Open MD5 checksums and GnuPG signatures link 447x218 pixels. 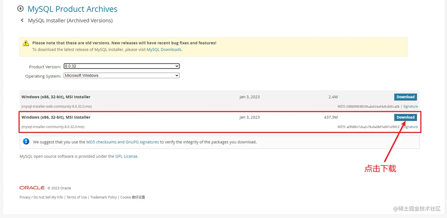click(x=122, y=142)
